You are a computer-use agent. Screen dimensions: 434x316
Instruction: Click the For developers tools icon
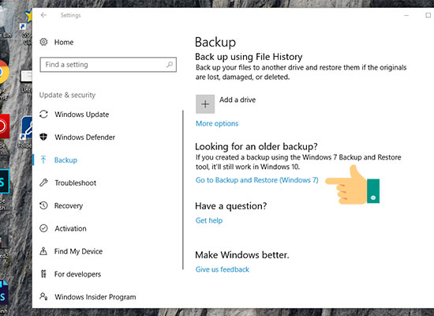click(43, 274)
